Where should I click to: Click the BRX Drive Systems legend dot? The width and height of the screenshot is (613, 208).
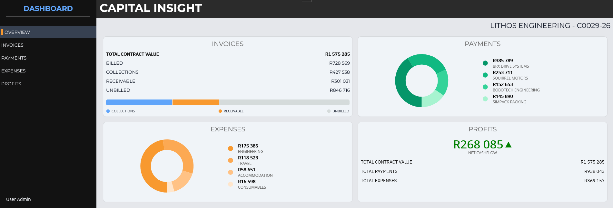[x=485, y=63]
